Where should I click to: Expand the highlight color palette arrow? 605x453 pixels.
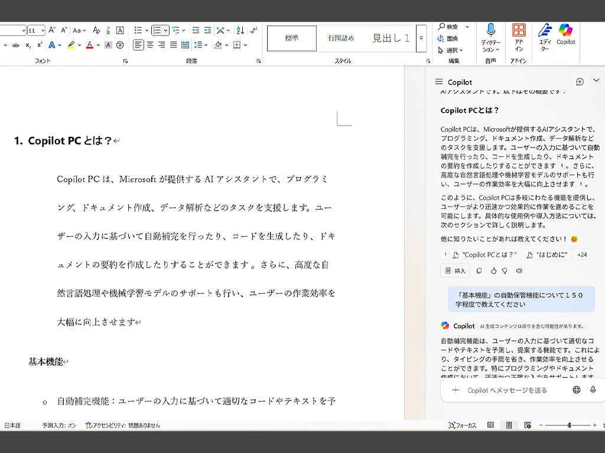(x=80, y=45)
